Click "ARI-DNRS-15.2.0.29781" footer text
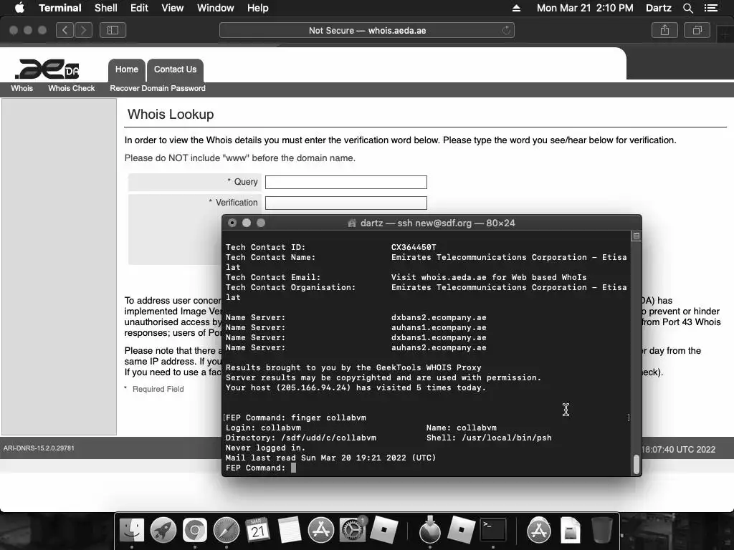Screen dimensions: 734x550 [39, 448]
